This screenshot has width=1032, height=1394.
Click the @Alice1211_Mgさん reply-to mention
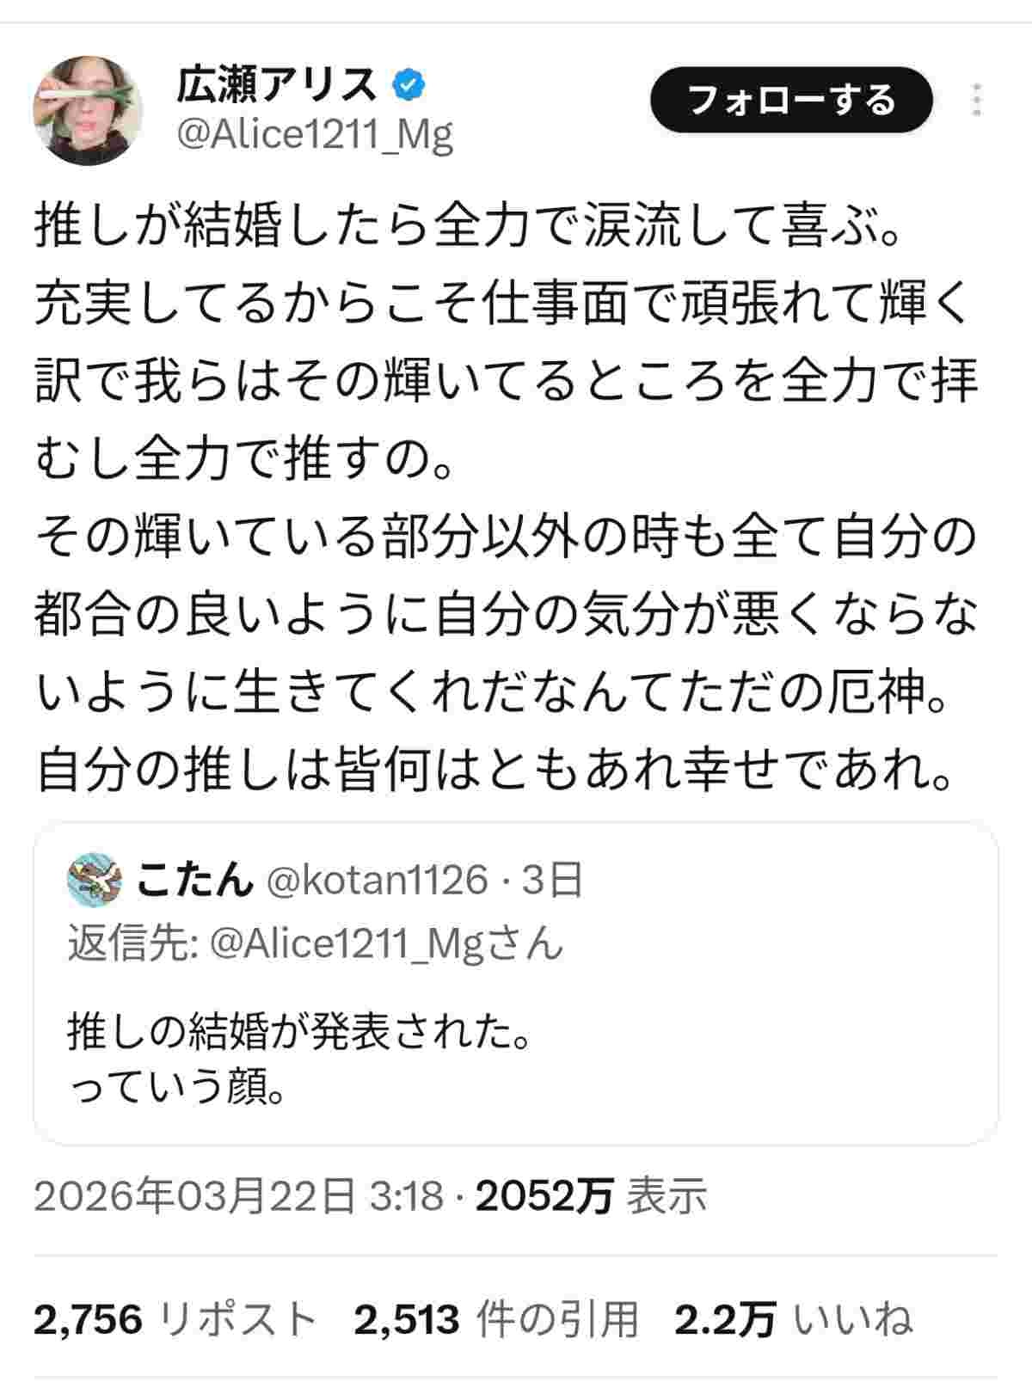coord(386,944)
